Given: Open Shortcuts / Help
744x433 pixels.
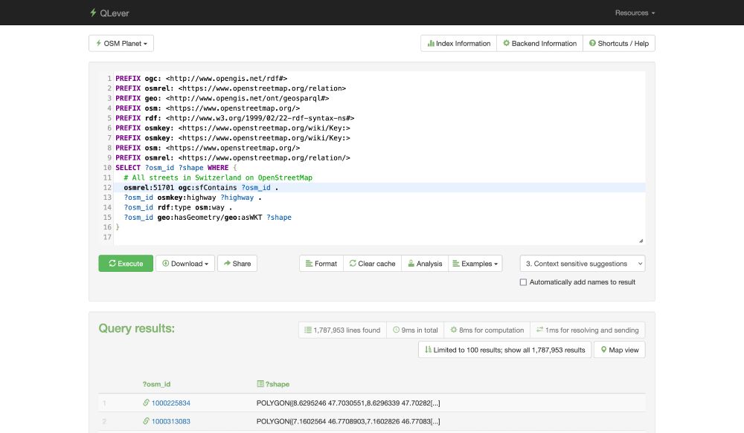Looking at the screenshot, I should pos(619,43).
